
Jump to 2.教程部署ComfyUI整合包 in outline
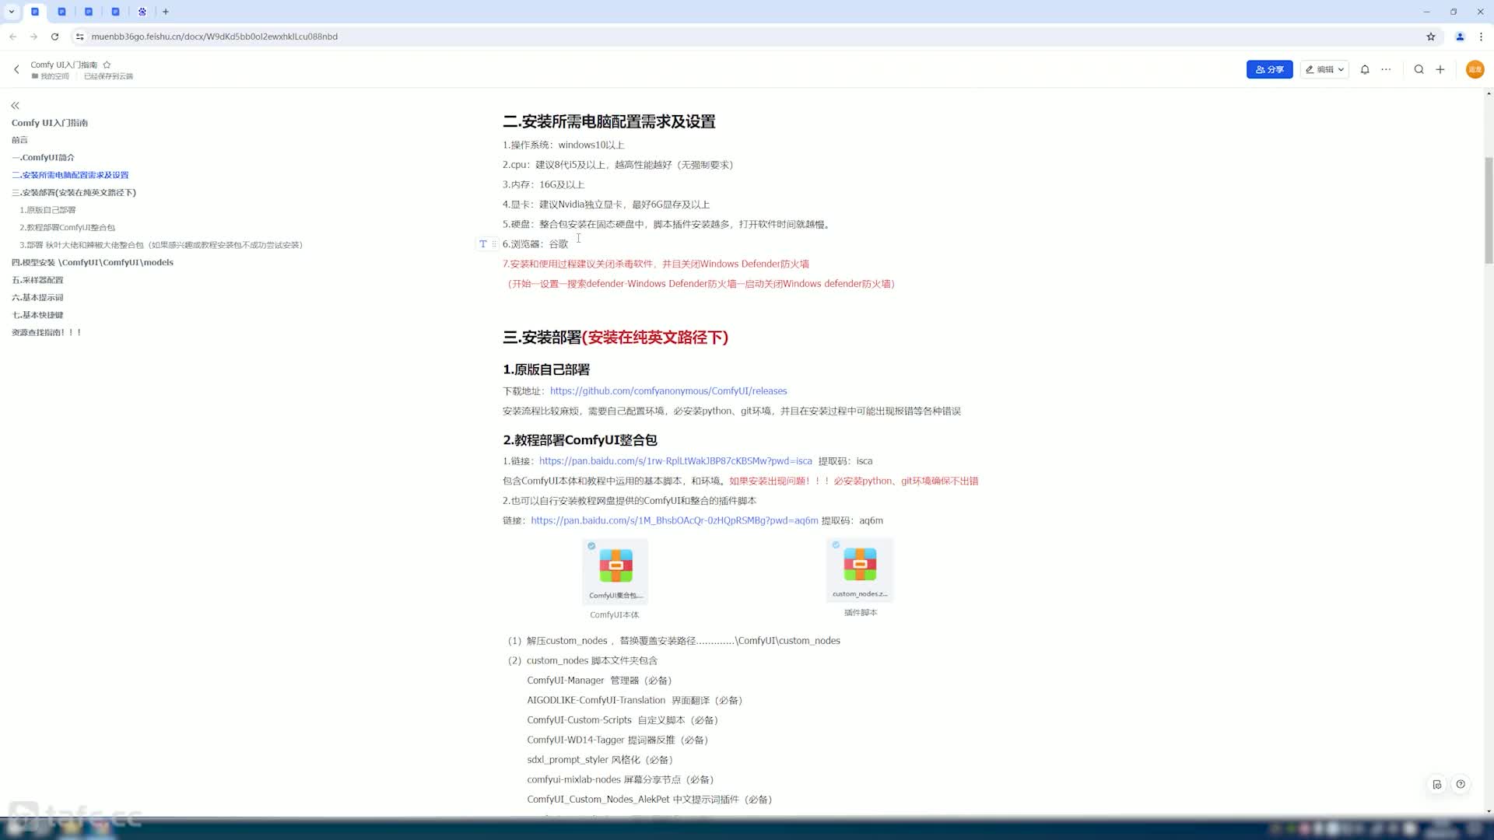click(67, 227)
